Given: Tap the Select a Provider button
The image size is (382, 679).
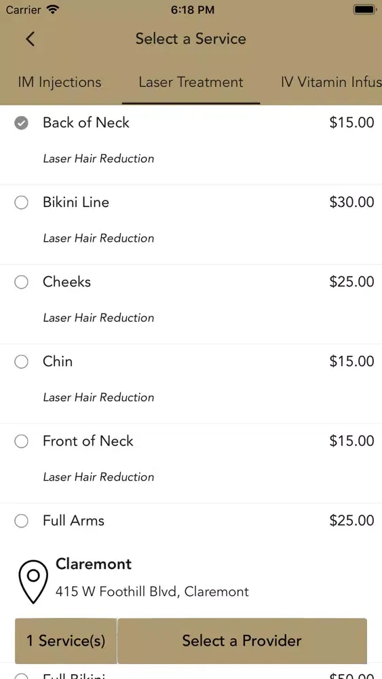Looking at the screenshot, I should point(242,640).
